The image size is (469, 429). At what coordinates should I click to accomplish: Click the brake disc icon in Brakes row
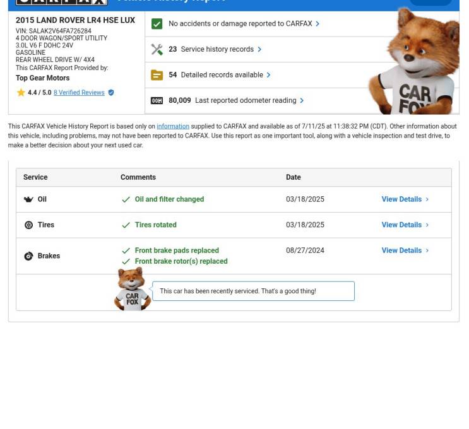(x=28, y=256)
